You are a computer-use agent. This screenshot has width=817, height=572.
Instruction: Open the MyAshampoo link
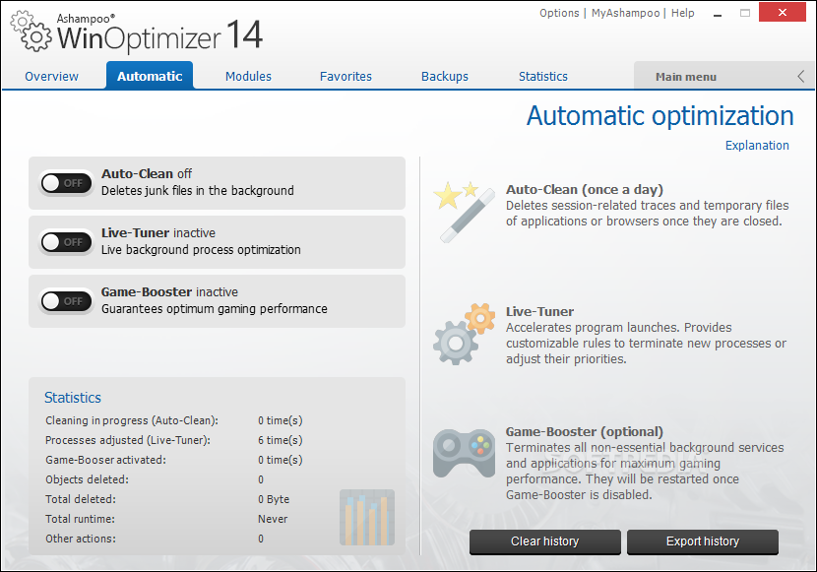(x=625, y=13)
